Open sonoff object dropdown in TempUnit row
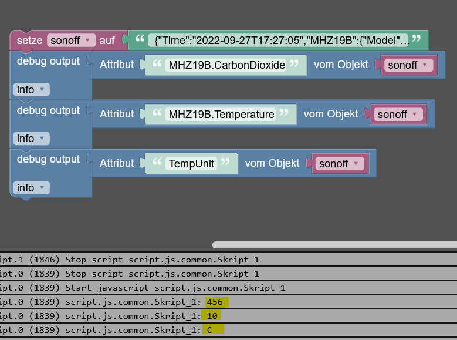This screenshot has width=457, height=340. [339, 163]
